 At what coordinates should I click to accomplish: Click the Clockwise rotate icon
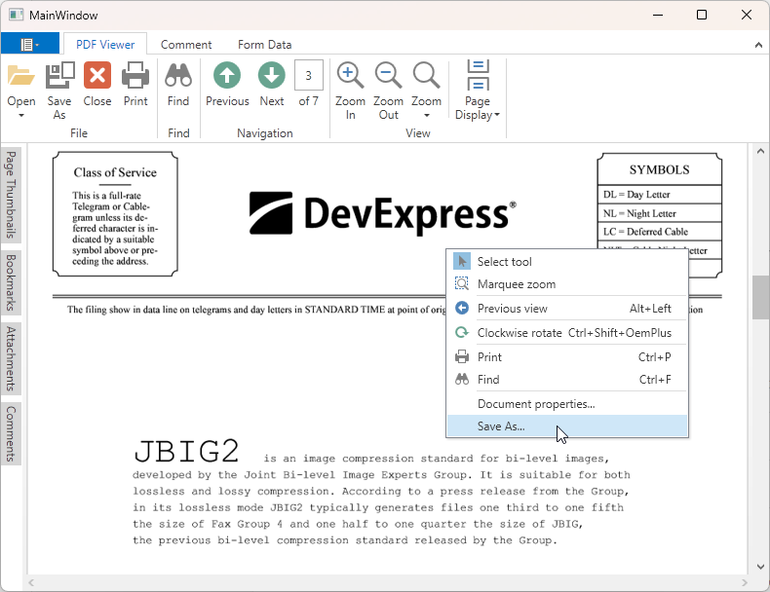coord(462,333)
